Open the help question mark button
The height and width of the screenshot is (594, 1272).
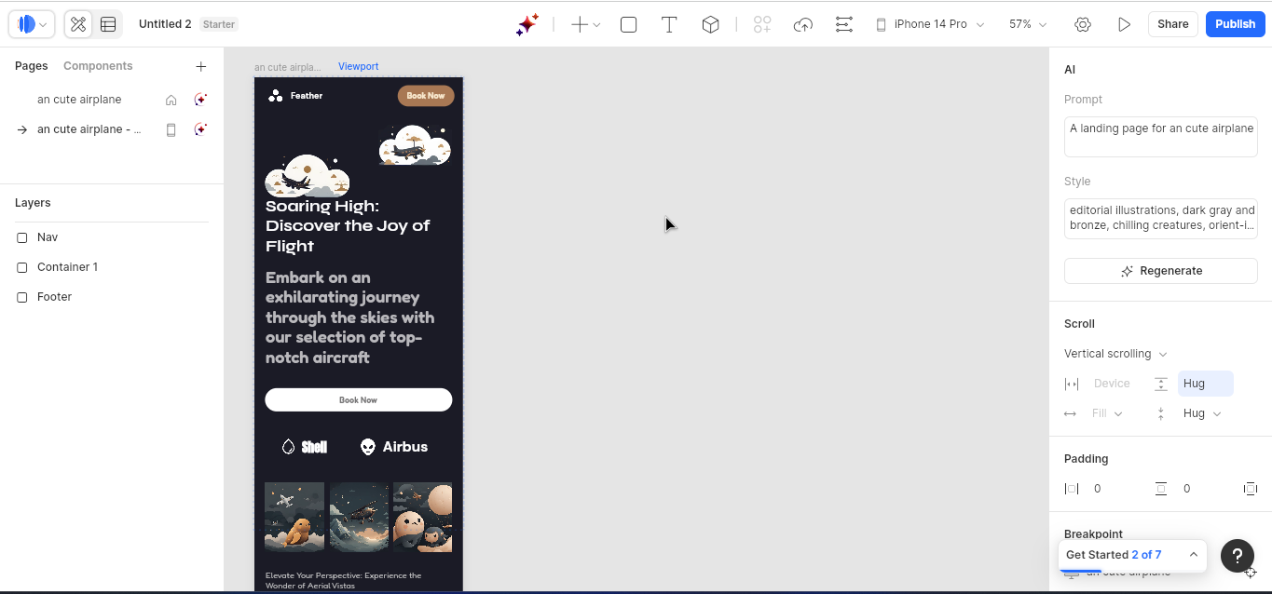[1238, 556]
